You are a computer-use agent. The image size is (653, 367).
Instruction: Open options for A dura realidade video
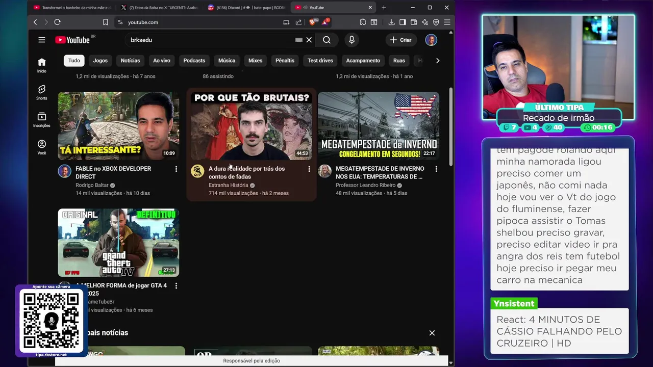tap(309, 169)
